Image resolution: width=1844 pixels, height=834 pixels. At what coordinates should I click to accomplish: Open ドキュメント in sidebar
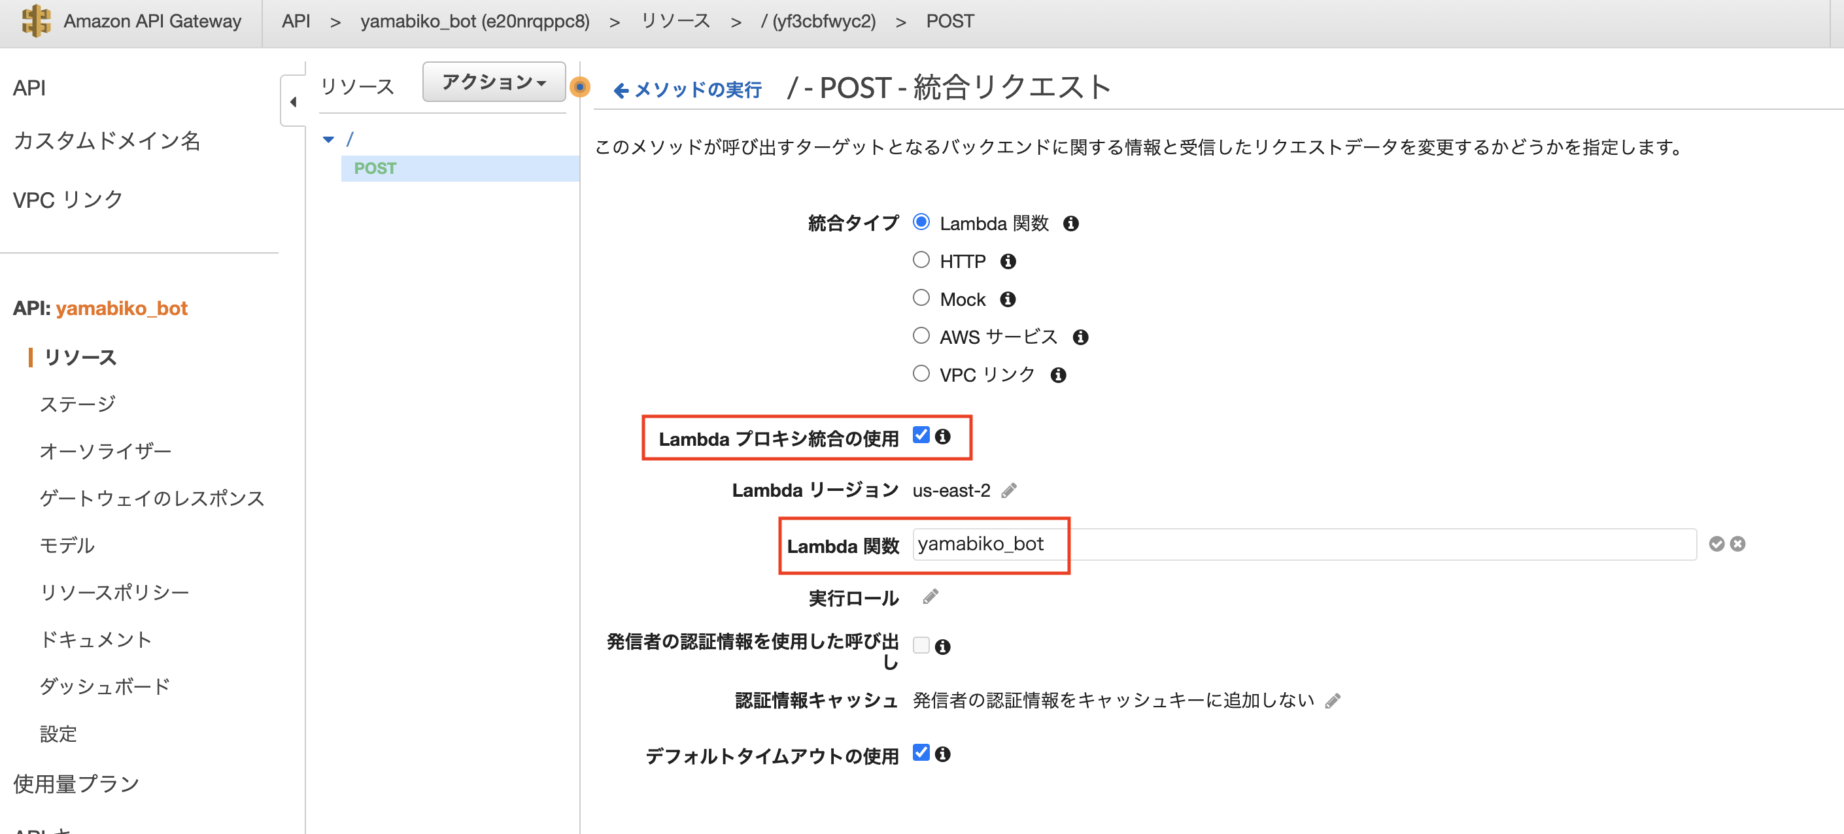click(96, 640)
